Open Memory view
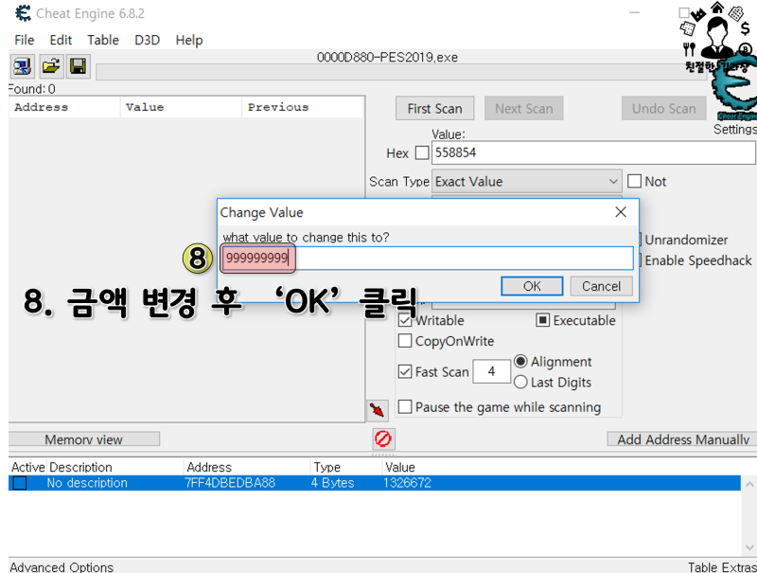Image resolution: width=757 pixels, height=573 pixels. click(x=84, y=439)
